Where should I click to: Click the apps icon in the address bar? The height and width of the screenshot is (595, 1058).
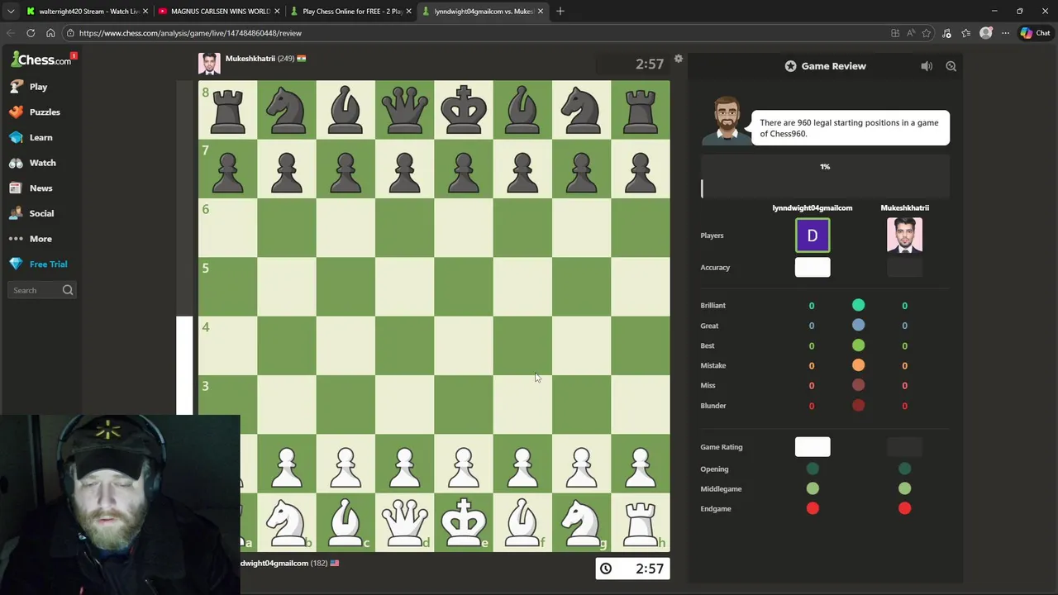pos(895,33)
